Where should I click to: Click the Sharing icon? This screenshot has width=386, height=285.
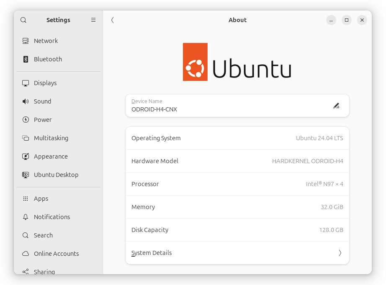(x=26, y=271)
